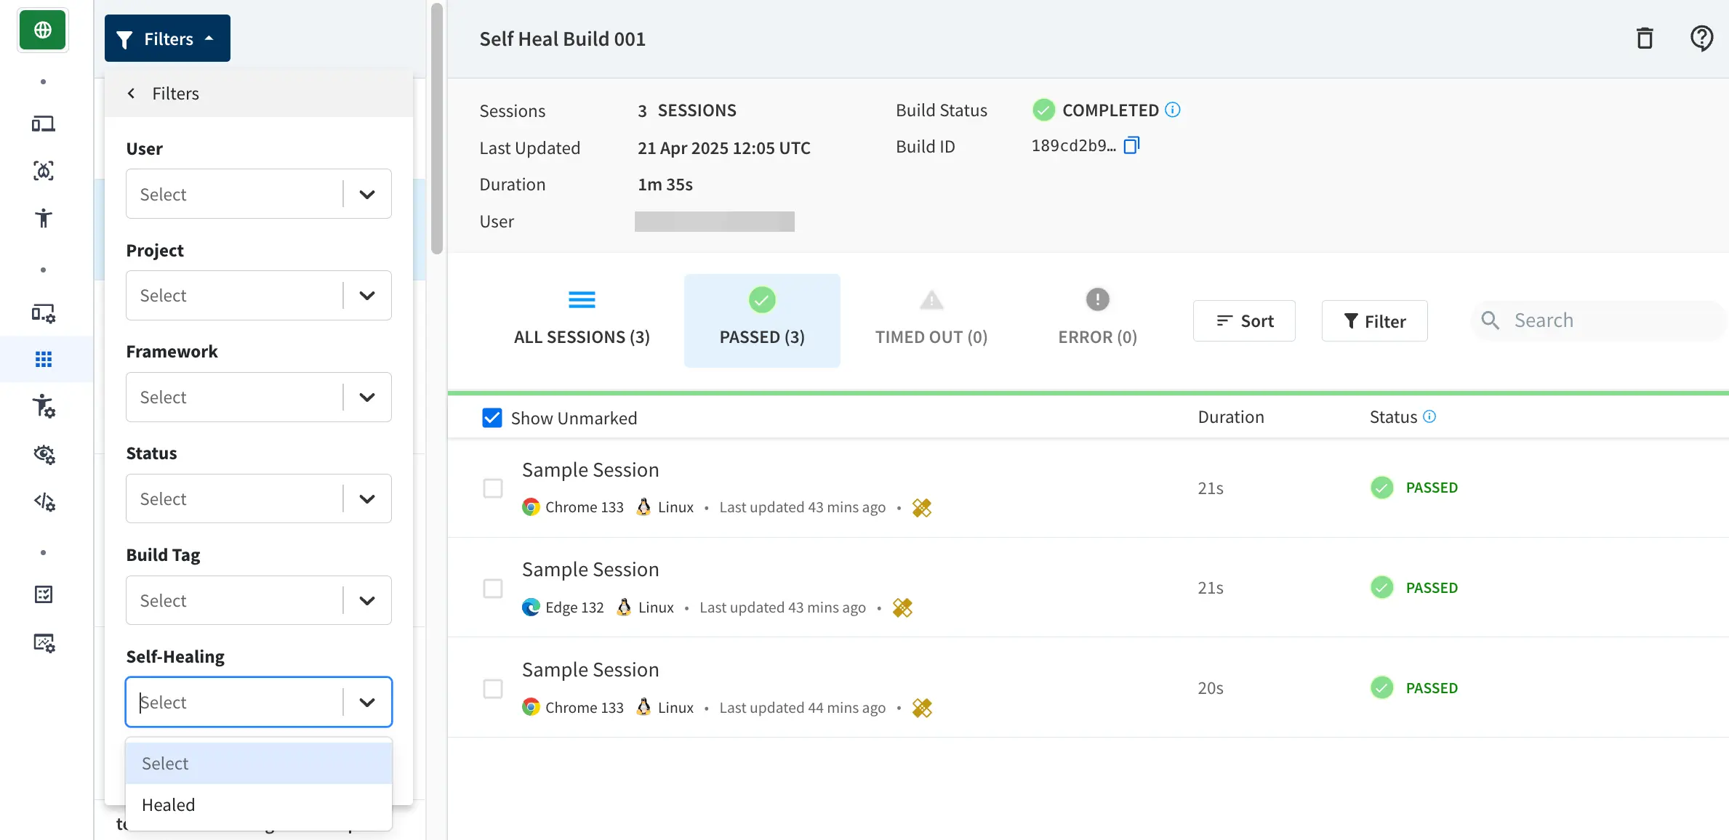The width and height of the screenshot is (1729, 840).
Task: Click the green globe logo icon
Action: pyautogui.click(x=43, y=31)
